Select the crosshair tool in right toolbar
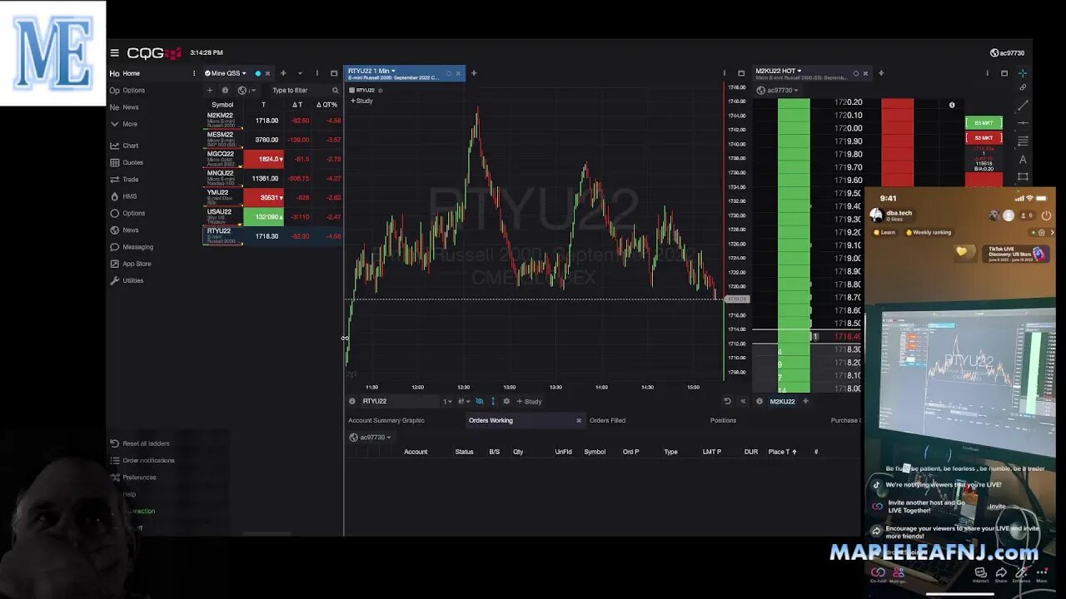1066x599 pixels. [x=1023, y=73]
